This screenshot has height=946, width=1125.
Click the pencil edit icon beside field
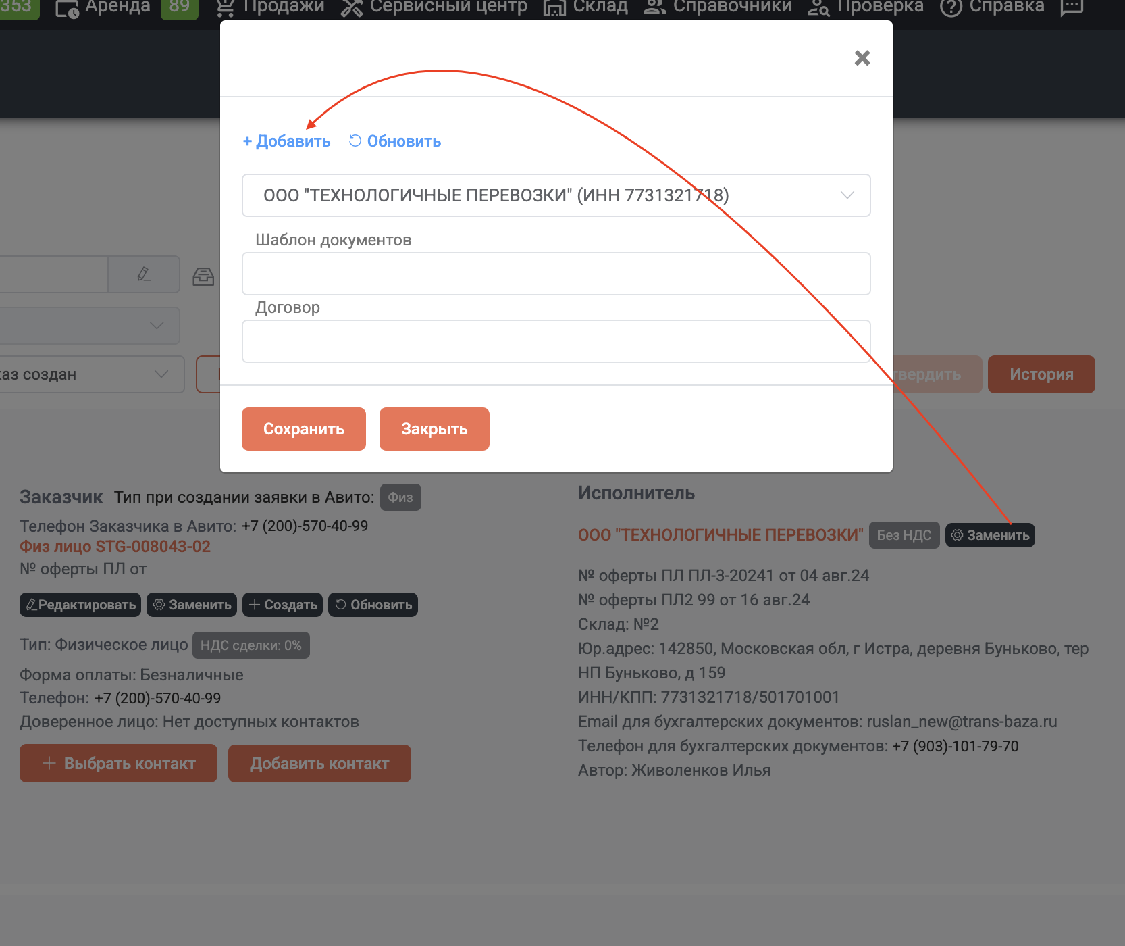[x=144, y=274]
